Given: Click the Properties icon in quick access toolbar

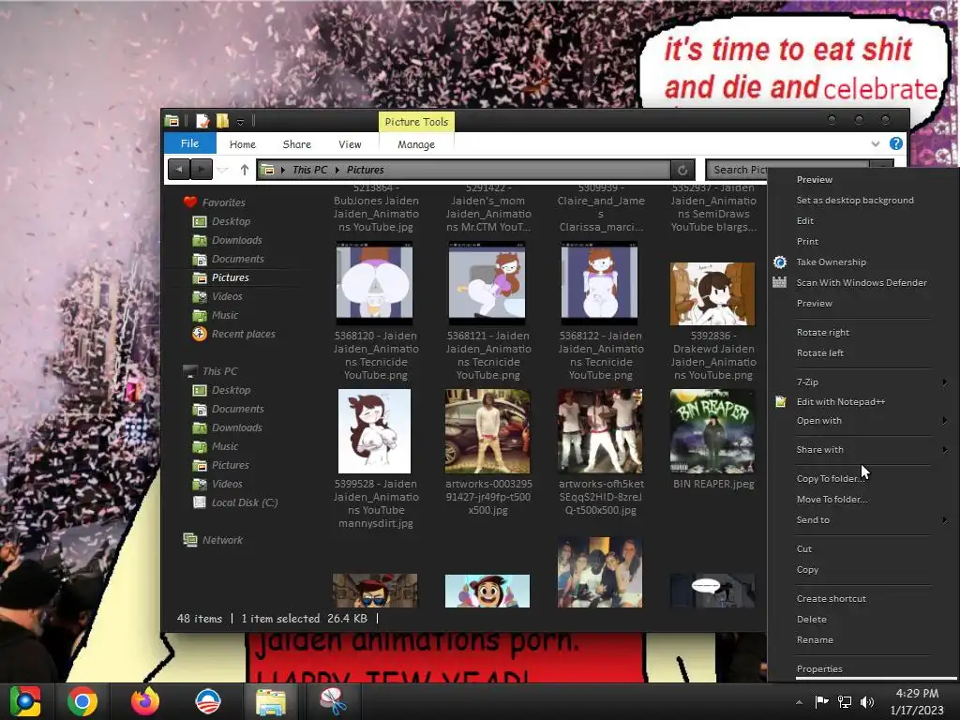Looking at the screenshot, I should point(202,121).
